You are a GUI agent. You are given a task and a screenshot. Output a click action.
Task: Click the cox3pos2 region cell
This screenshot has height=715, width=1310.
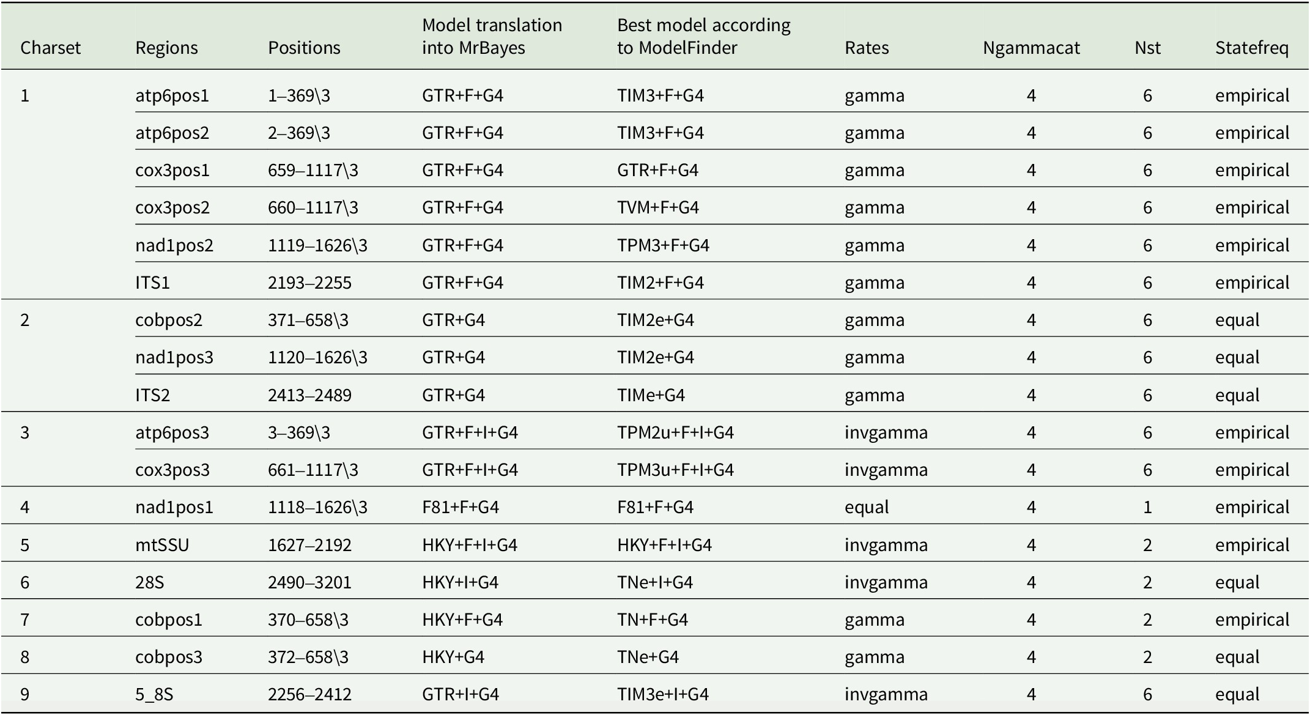(x=172, y=207)
